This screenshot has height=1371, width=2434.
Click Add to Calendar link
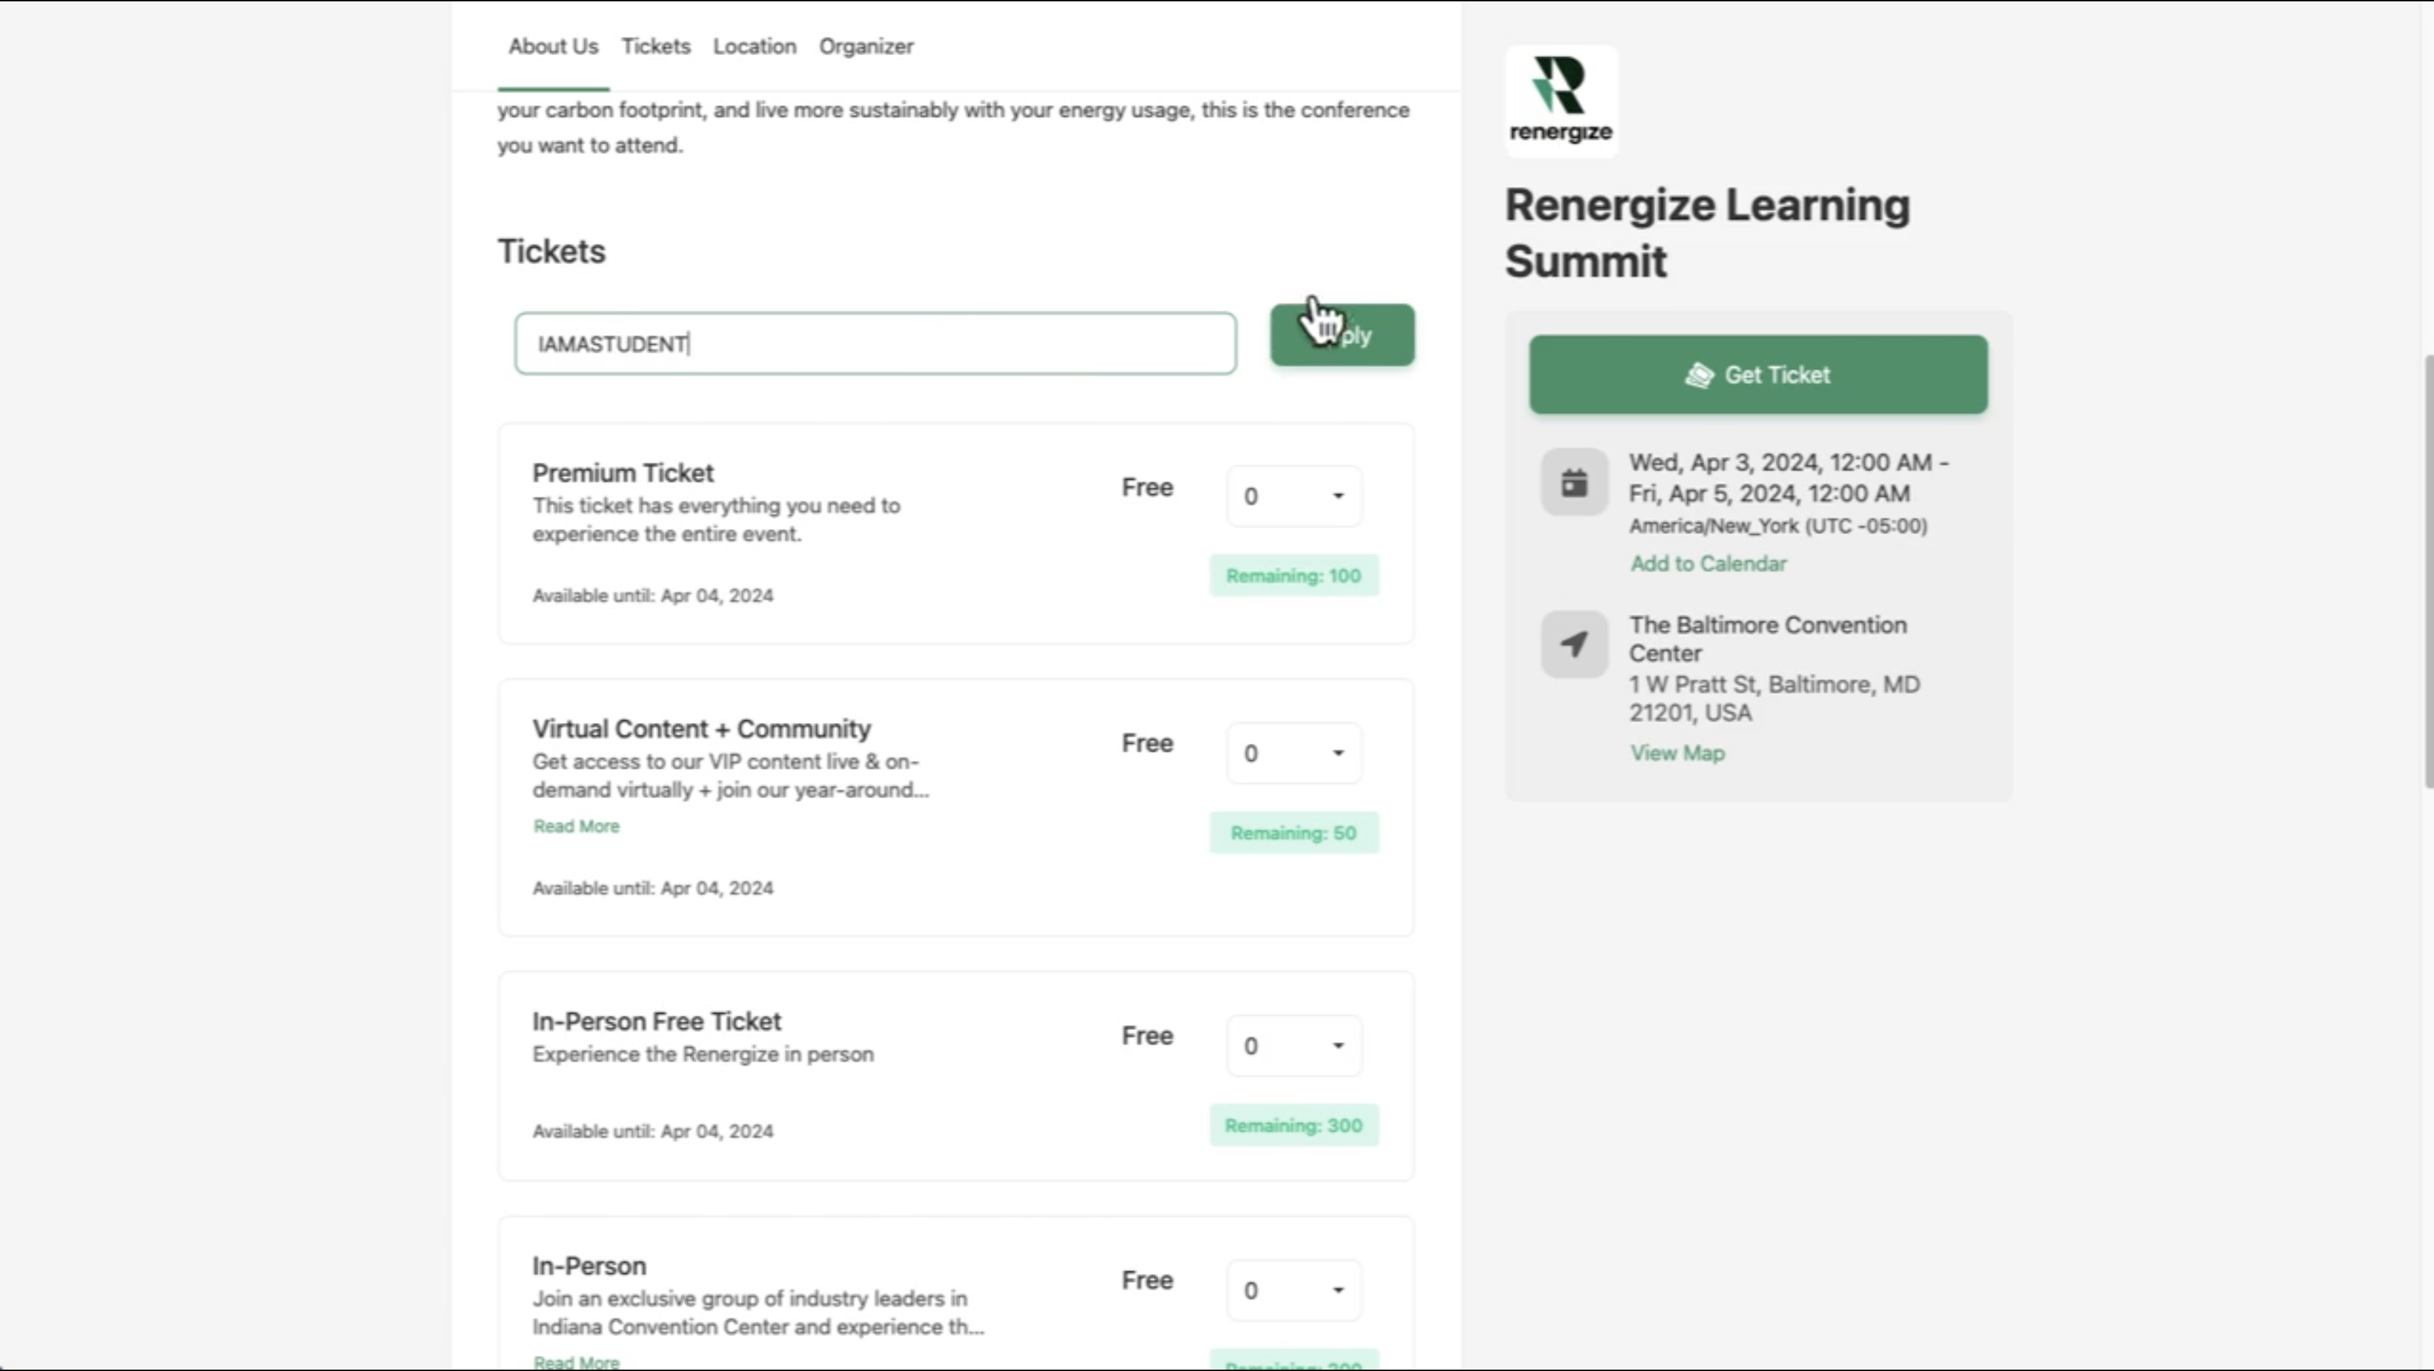(1708, 564)
